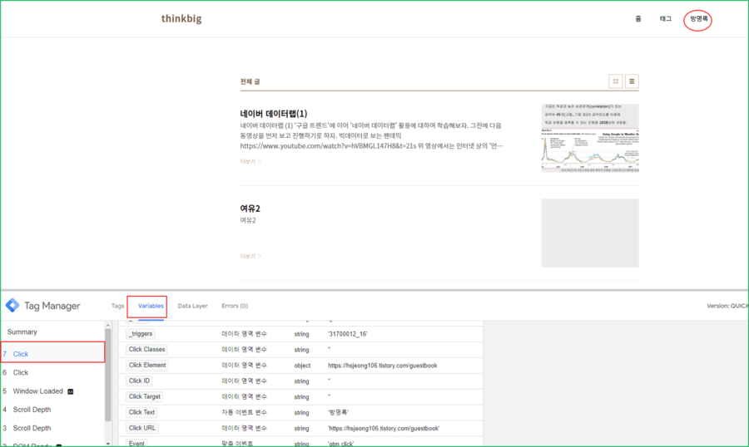Image resolution: width=749 pixels, height=447 pixels.
Task: Click '전체 글' section heading
Action: click(x=250, y=81)
